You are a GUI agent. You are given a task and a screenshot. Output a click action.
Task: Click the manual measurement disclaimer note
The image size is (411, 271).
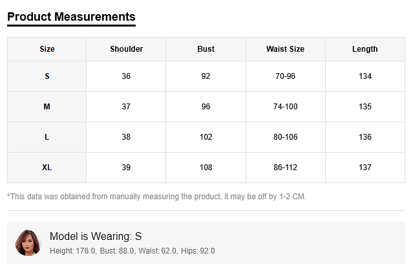point(156,197)
